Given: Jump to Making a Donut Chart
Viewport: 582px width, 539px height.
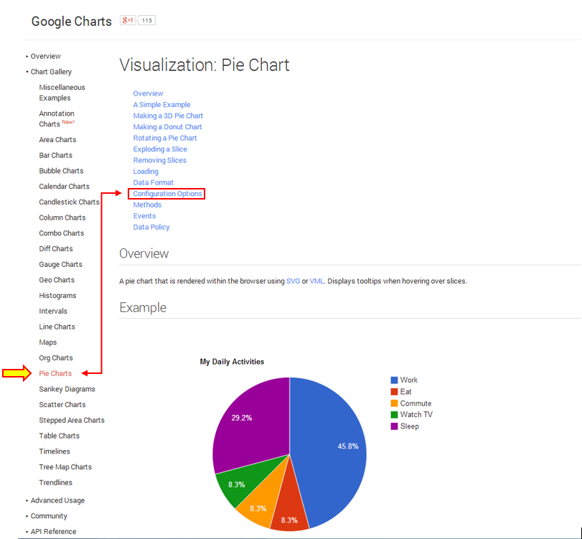Looking at the screenshot, I should tap(167, 127).
